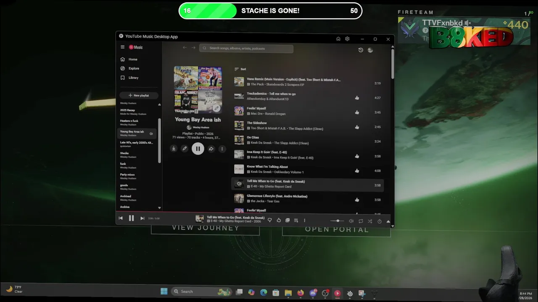Toggle like on Trackademics song

click(357, 98)
